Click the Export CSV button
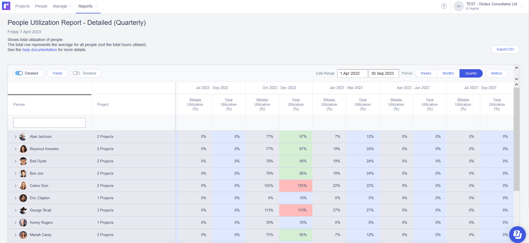This screenshot has height=243, width=529. coord(505,49)
